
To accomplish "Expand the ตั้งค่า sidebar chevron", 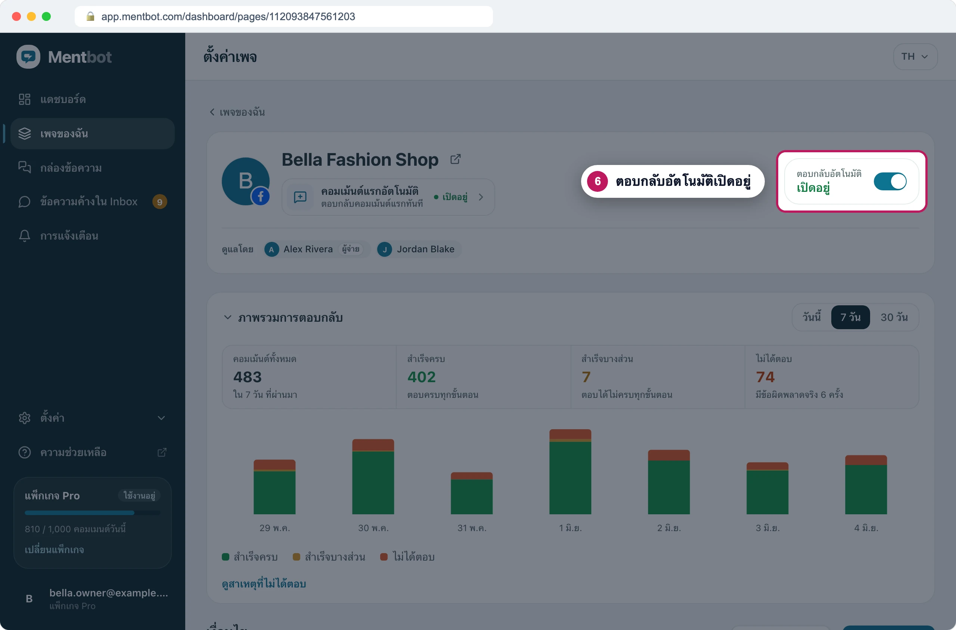I will coord(161,418).
